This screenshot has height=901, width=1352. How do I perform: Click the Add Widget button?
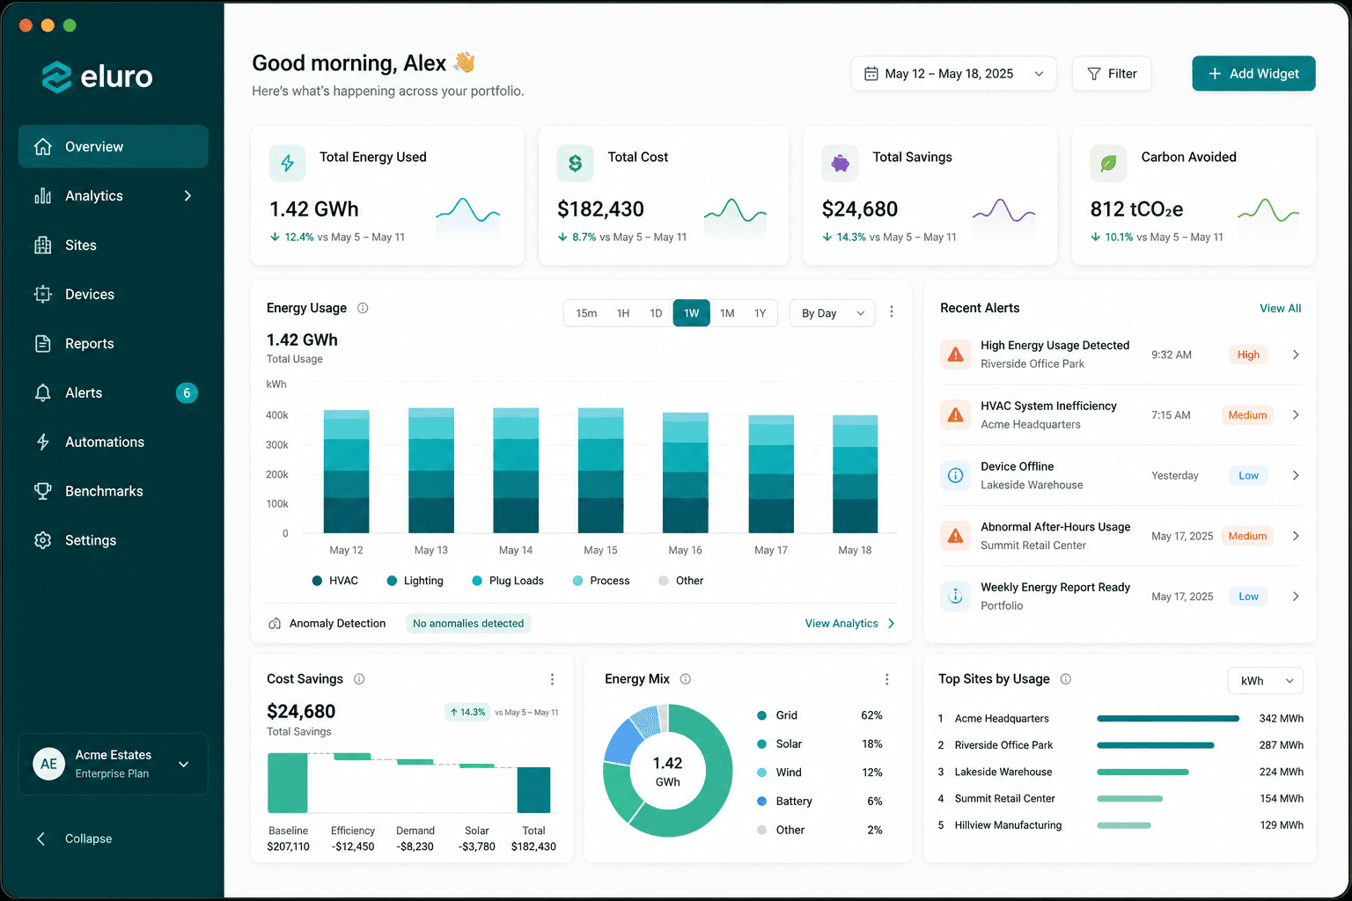click(1253, 74)
